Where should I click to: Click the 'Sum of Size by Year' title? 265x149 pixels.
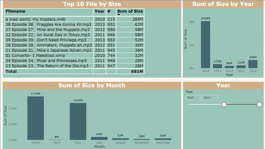click(x=223, y=4)
